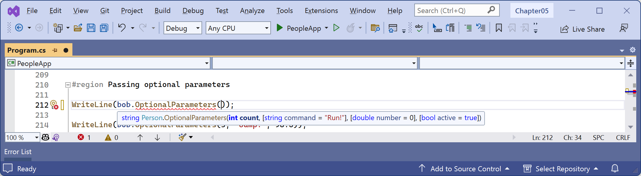641x176 pixels.
Task: Click the abc spell checker icon
Action: coord(419,28)
